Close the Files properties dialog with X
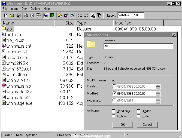182x138 pixels. click(x=174, y=35)
